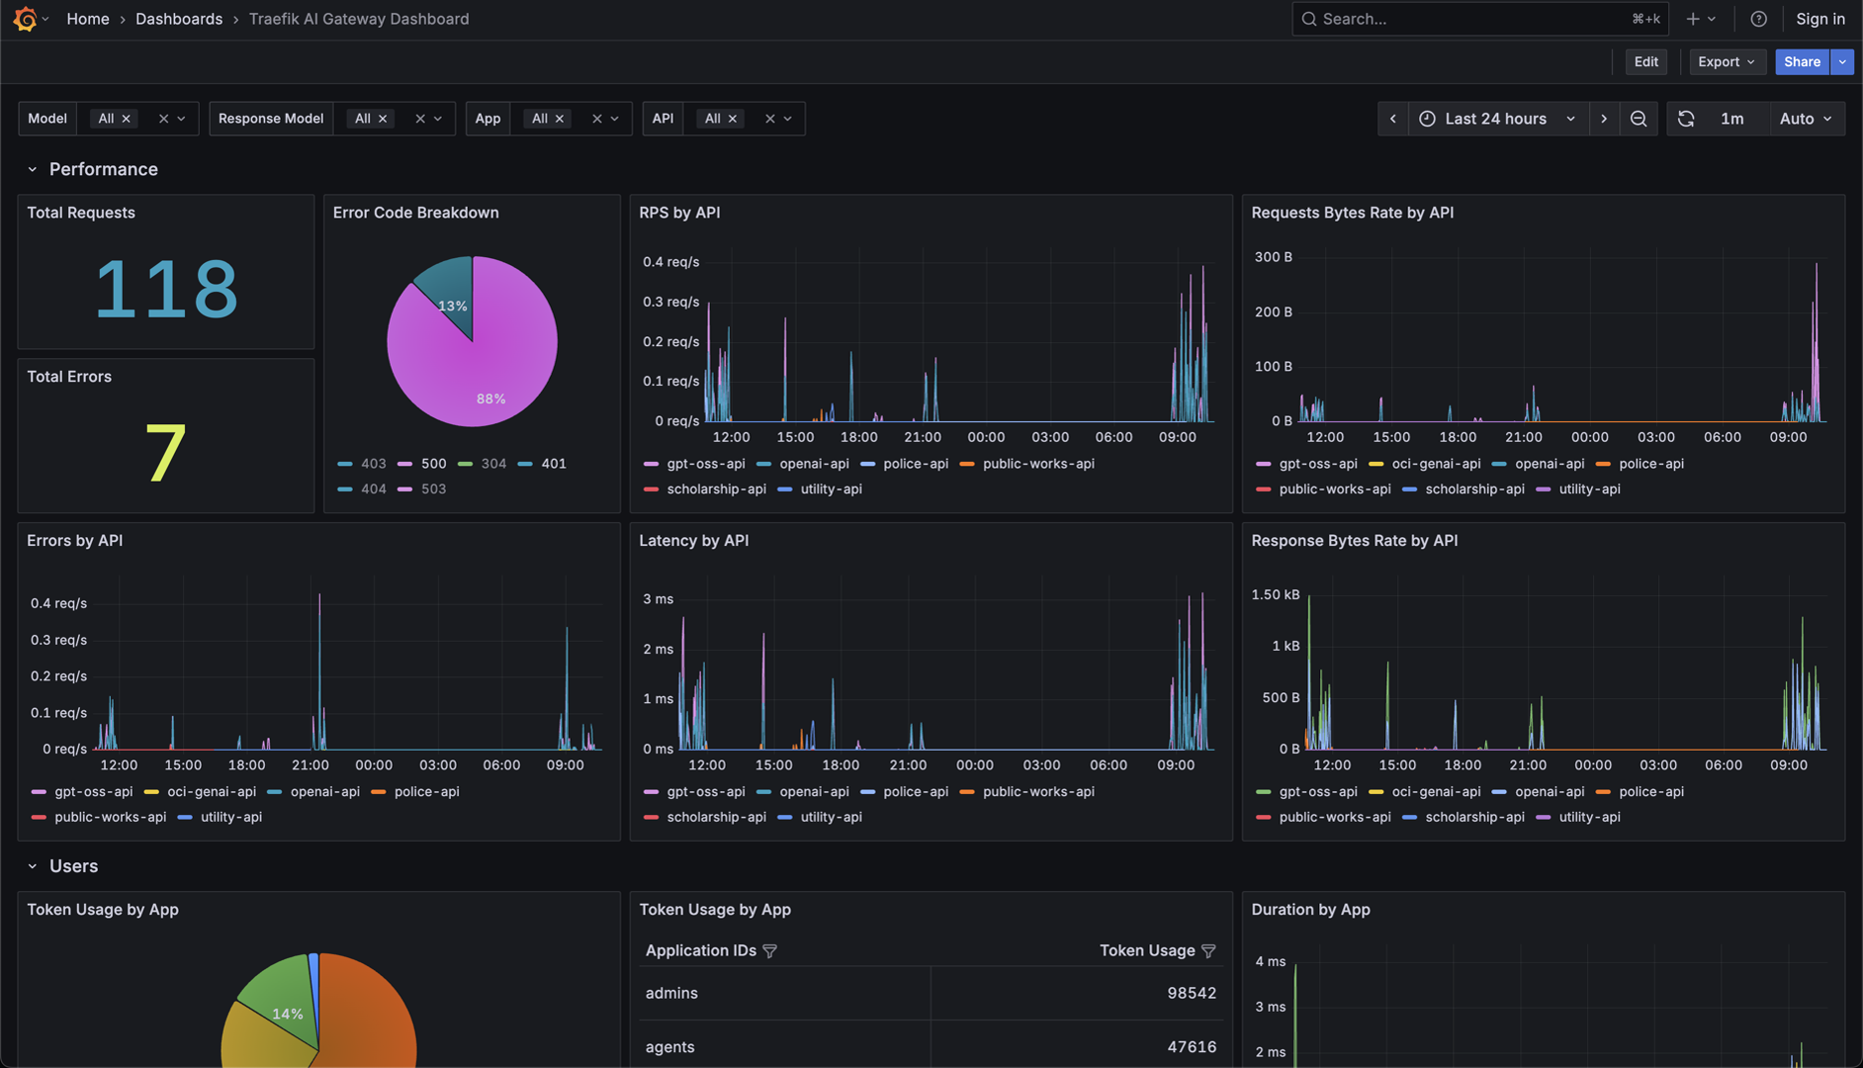
Task: Open the Last 24 hours time picker
Action: click(x=1498, y=119)
